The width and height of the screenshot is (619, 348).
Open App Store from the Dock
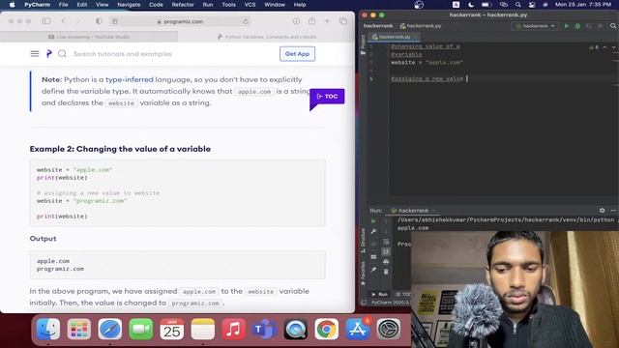pyautogui.click(x=357, y=329)
